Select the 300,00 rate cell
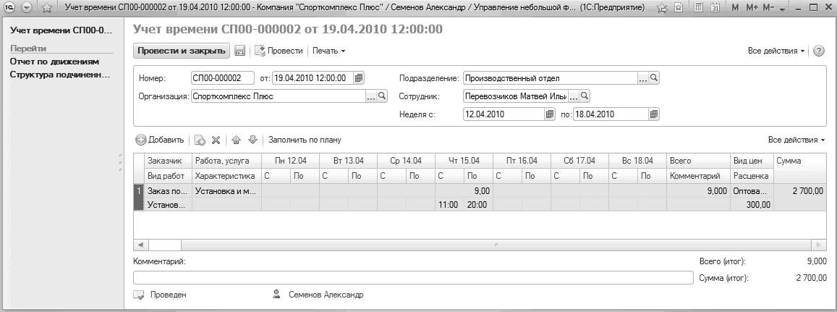This screenshot has width=837, height=312. click(x=752, y=204)
